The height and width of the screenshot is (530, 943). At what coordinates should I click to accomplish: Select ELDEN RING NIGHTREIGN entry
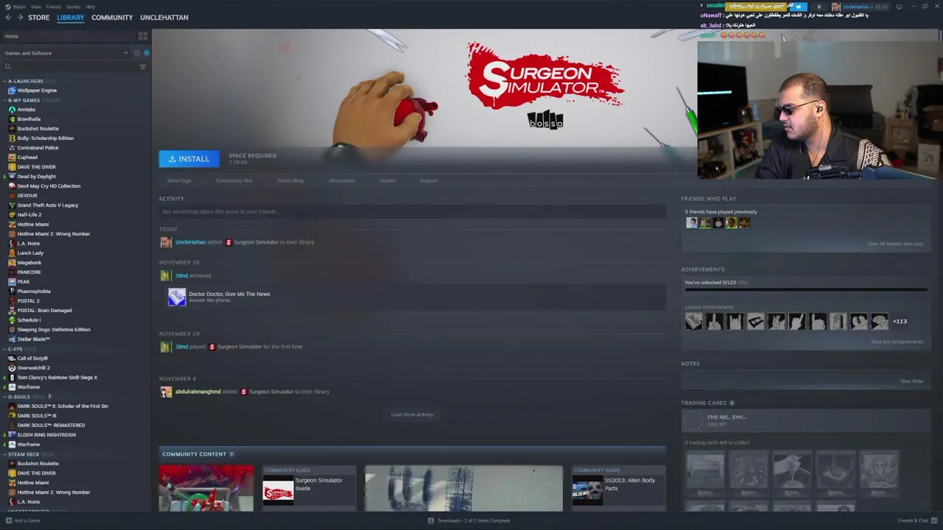[46, 435]
